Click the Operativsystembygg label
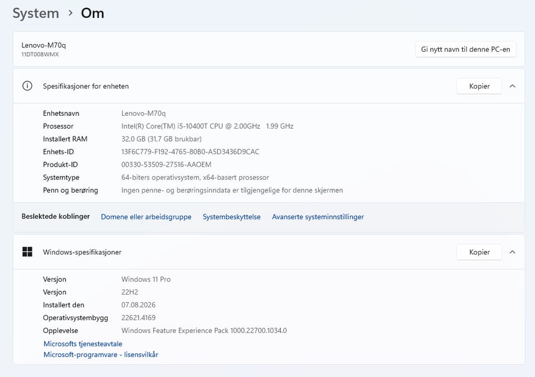The width and height of the screenshot is (535, 377). coord(75,317)
